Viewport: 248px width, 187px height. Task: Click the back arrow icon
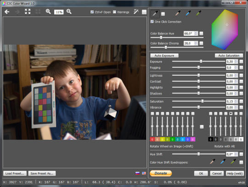click(7, 12)
